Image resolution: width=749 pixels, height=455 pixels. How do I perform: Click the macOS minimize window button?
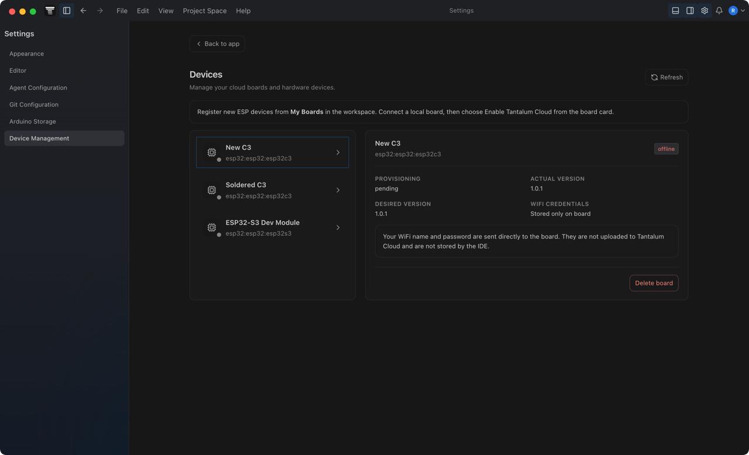(22, 11)
